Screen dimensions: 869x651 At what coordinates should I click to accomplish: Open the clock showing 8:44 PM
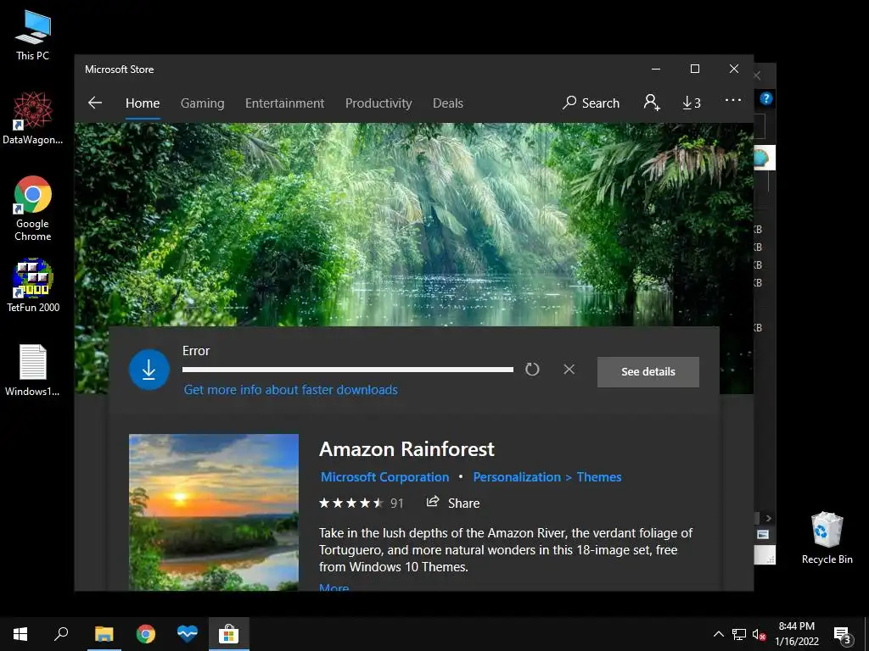click(796, 634)
